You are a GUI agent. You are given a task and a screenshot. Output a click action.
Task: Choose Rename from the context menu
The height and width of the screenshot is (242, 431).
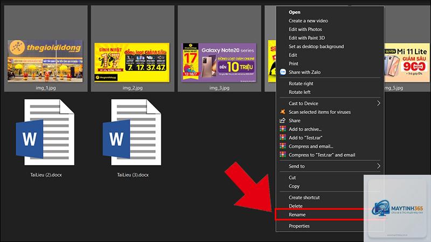[297, 215]
